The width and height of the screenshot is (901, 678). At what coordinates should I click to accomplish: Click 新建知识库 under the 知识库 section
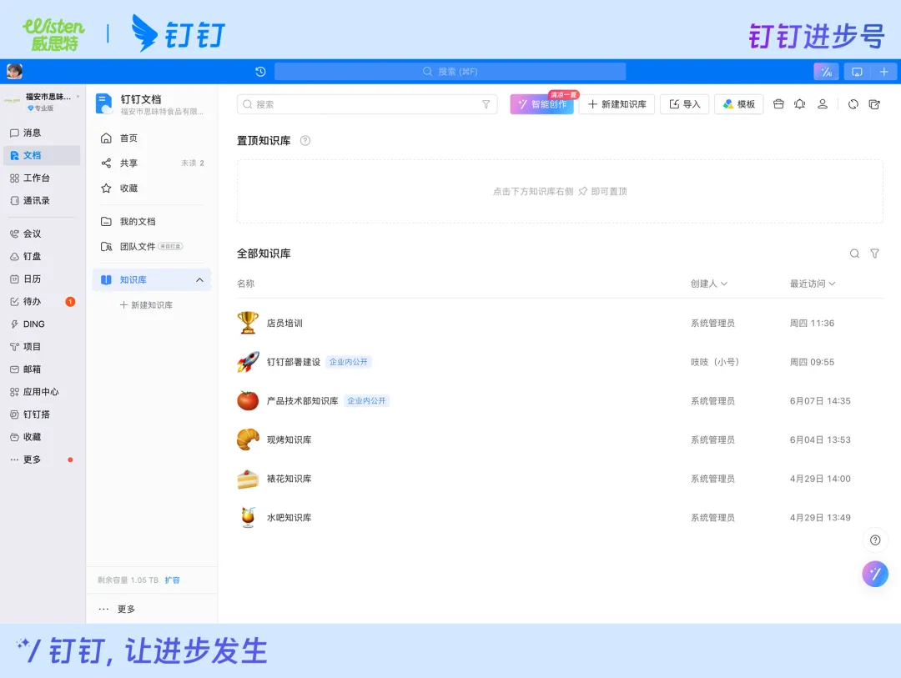coord(146,305)
